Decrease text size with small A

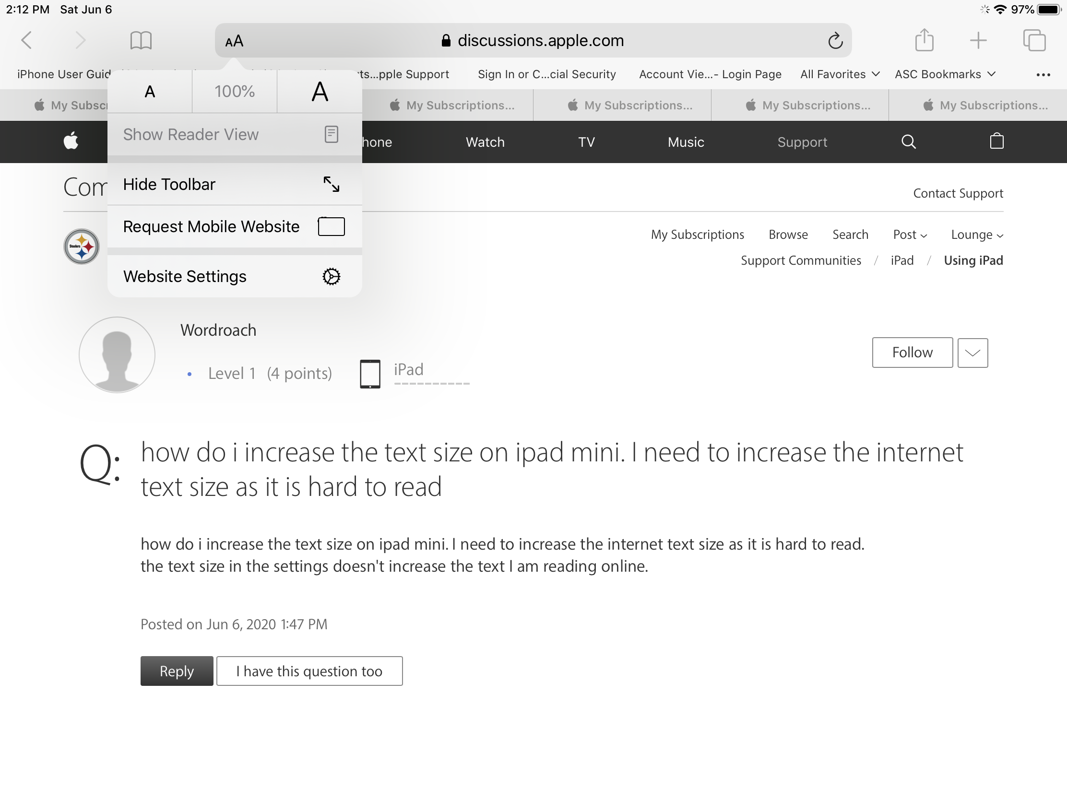[x=150, y=92]
